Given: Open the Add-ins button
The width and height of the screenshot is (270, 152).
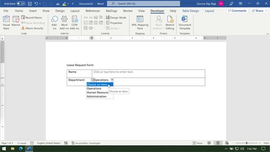Looking at the screenshot, I should [54, 22].
